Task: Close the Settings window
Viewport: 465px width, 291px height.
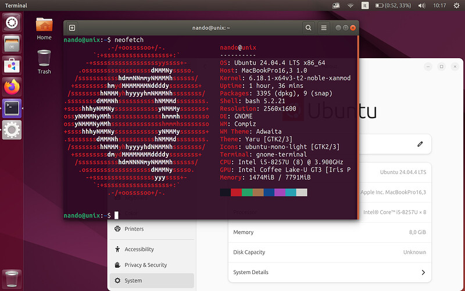Action: tap(455, 66)
